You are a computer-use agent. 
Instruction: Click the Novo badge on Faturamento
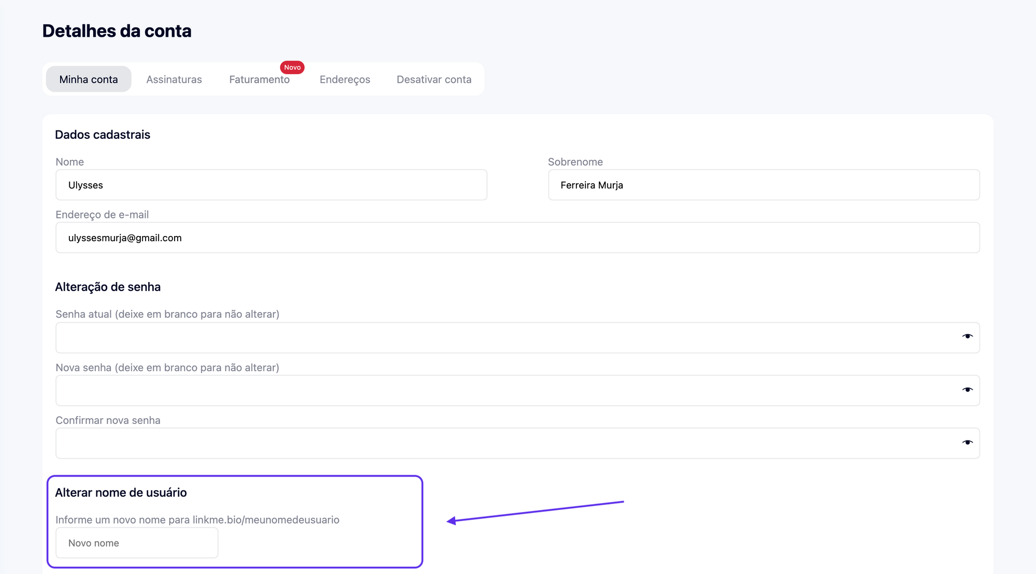pyautogui.click(x=292, y=67)
